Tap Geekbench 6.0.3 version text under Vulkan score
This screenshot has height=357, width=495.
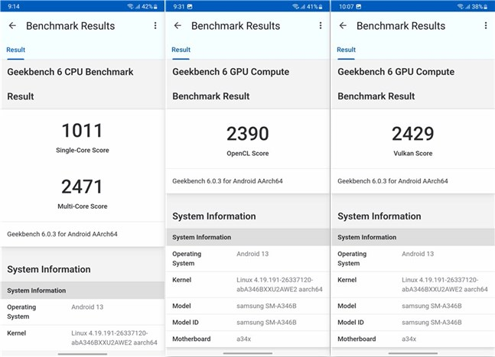(x=392, y=181)
